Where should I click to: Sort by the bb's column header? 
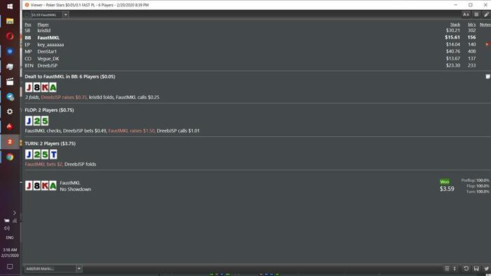click(471, 25)
